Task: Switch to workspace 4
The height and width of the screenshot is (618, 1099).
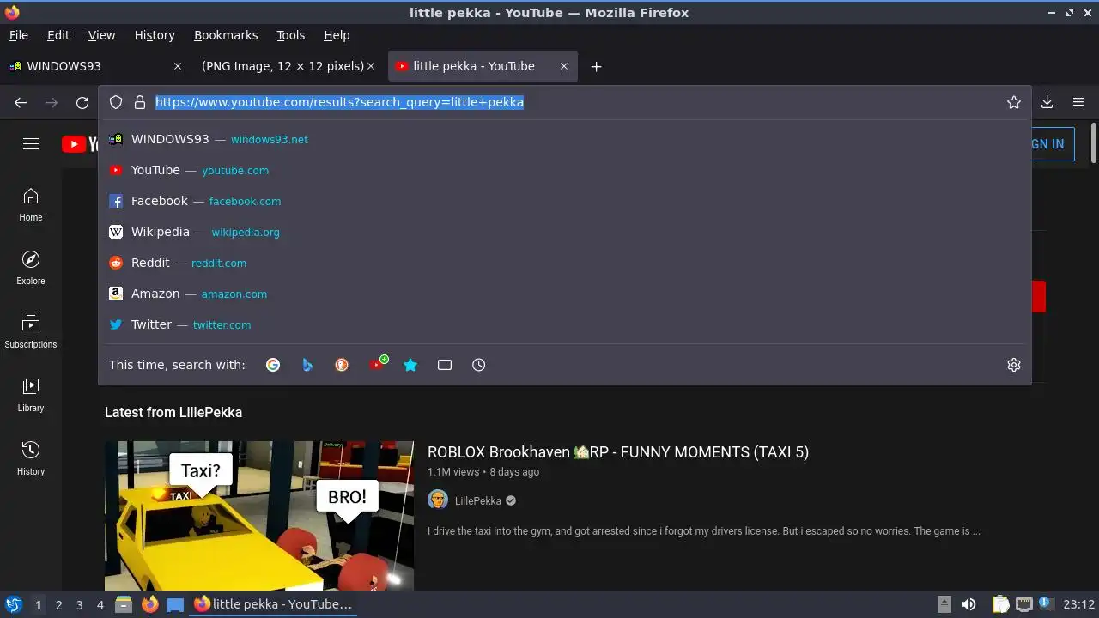Action: coord(100,605)
